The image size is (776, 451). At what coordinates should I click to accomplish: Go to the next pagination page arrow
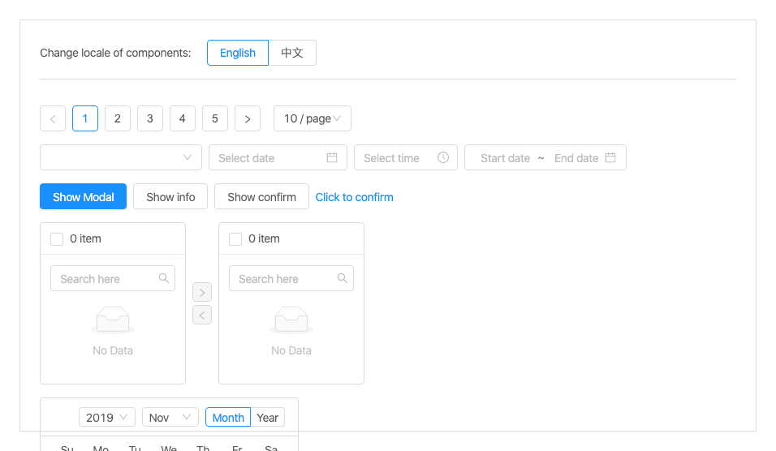(248, 118)
